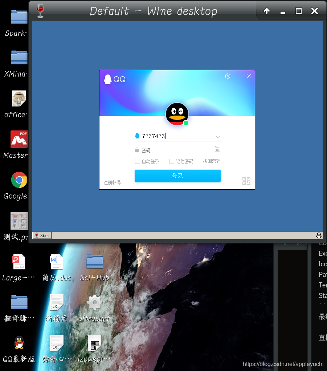
Task: Select the Google Chrome desktop icon
Action: click(19, 180)
